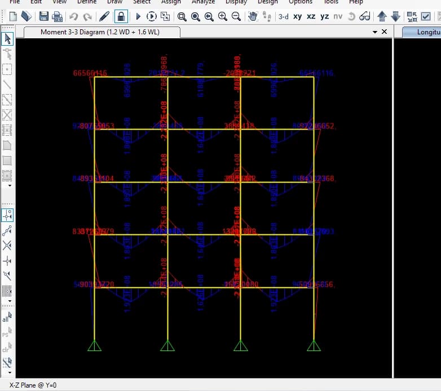Rotate the 3D view icon
This screenshot has height=391, width=441.
tap(351, 16)
